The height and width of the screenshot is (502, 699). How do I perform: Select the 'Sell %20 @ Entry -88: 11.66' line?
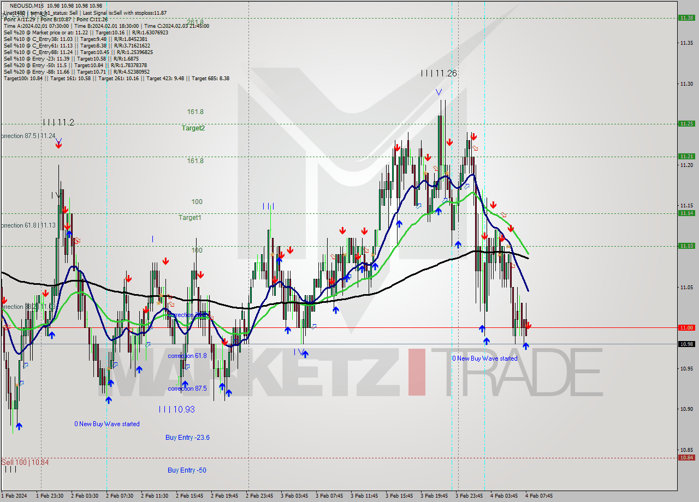point(76,71)
